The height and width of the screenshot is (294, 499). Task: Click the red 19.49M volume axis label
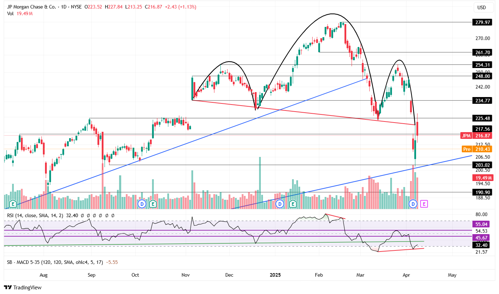click(x=482, y=178)
